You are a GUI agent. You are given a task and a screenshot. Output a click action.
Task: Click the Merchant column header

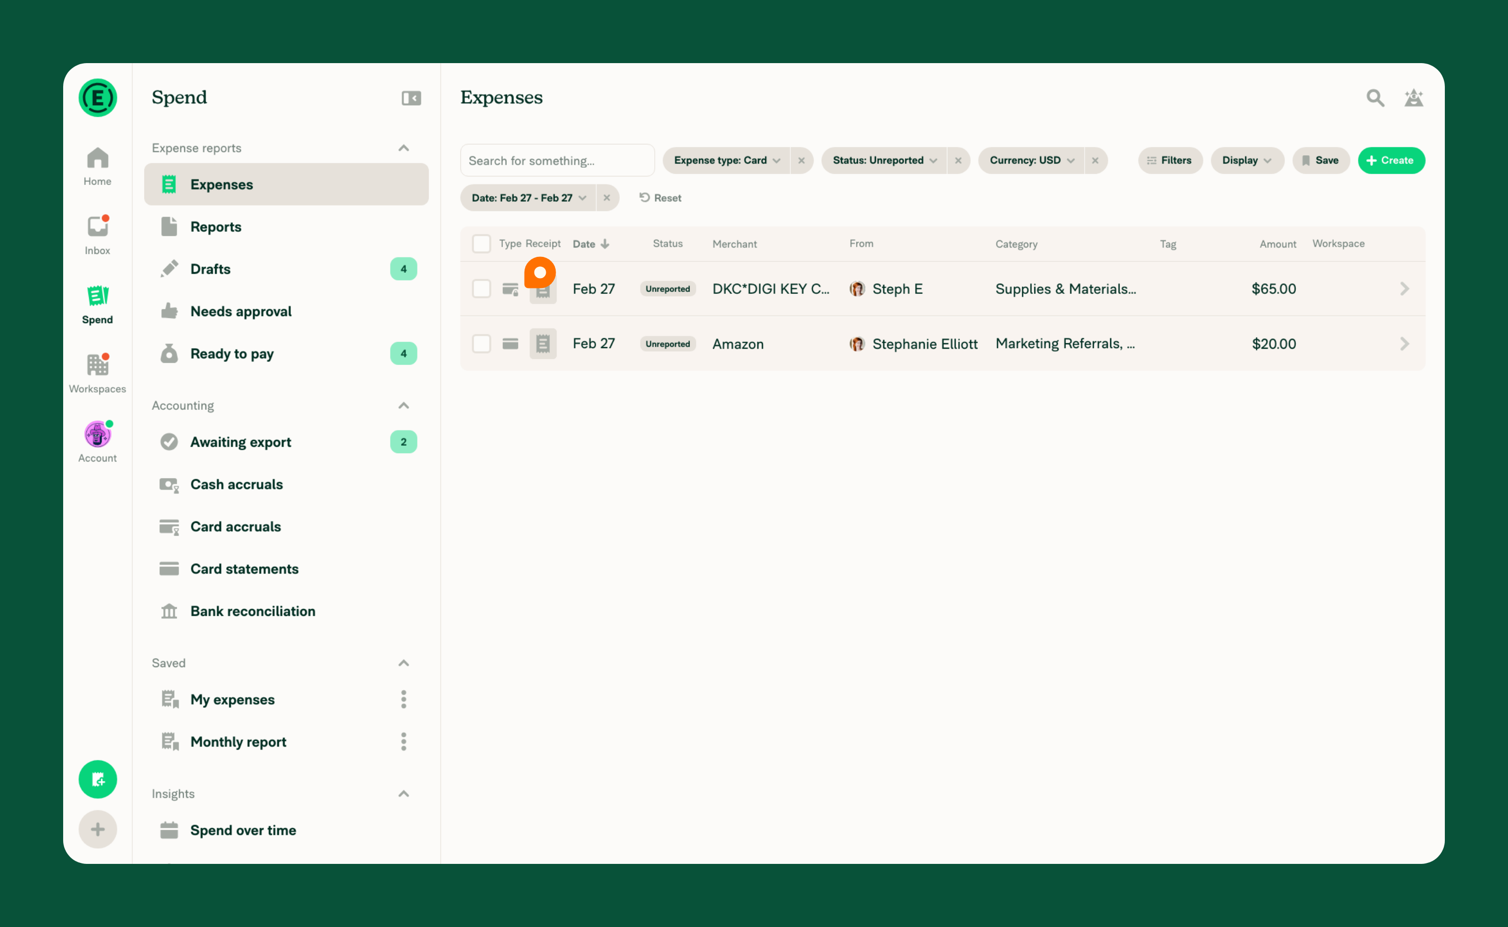click(734, 244)
